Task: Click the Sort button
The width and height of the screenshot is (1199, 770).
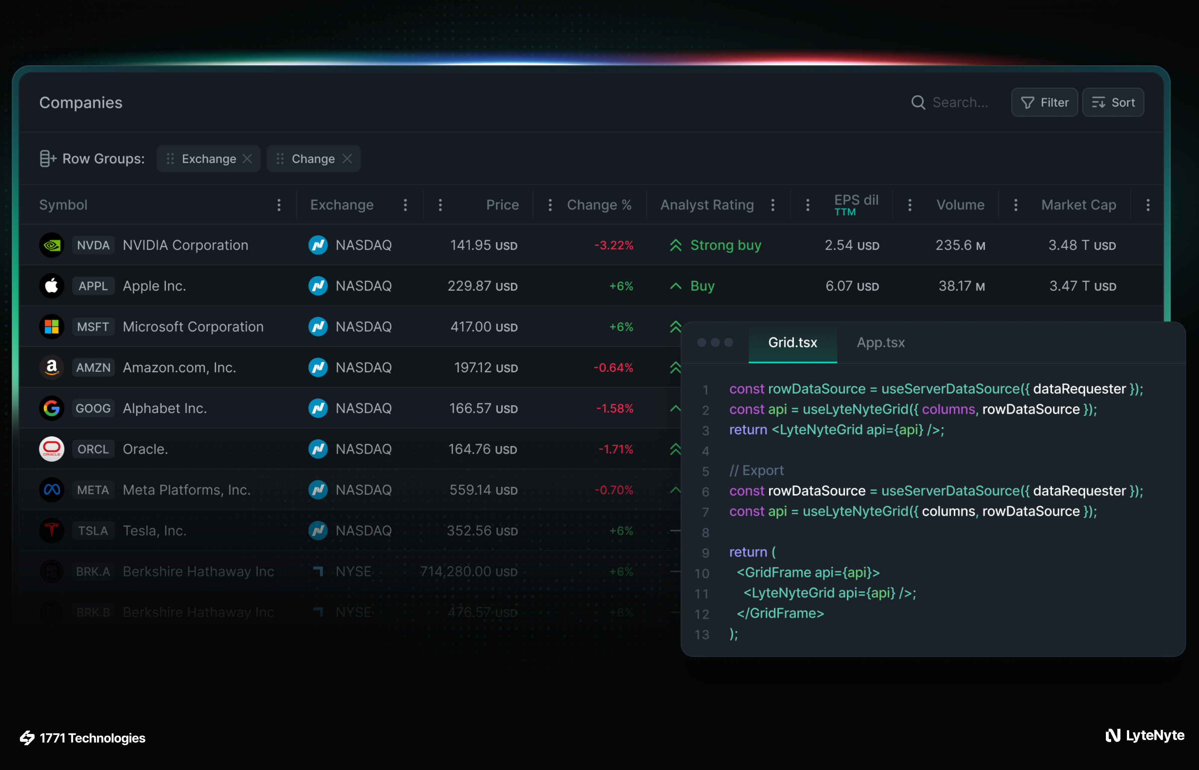Action: [x=1113, y=102]
